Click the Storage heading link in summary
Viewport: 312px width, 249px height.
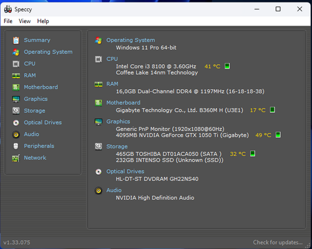point(117,147)
